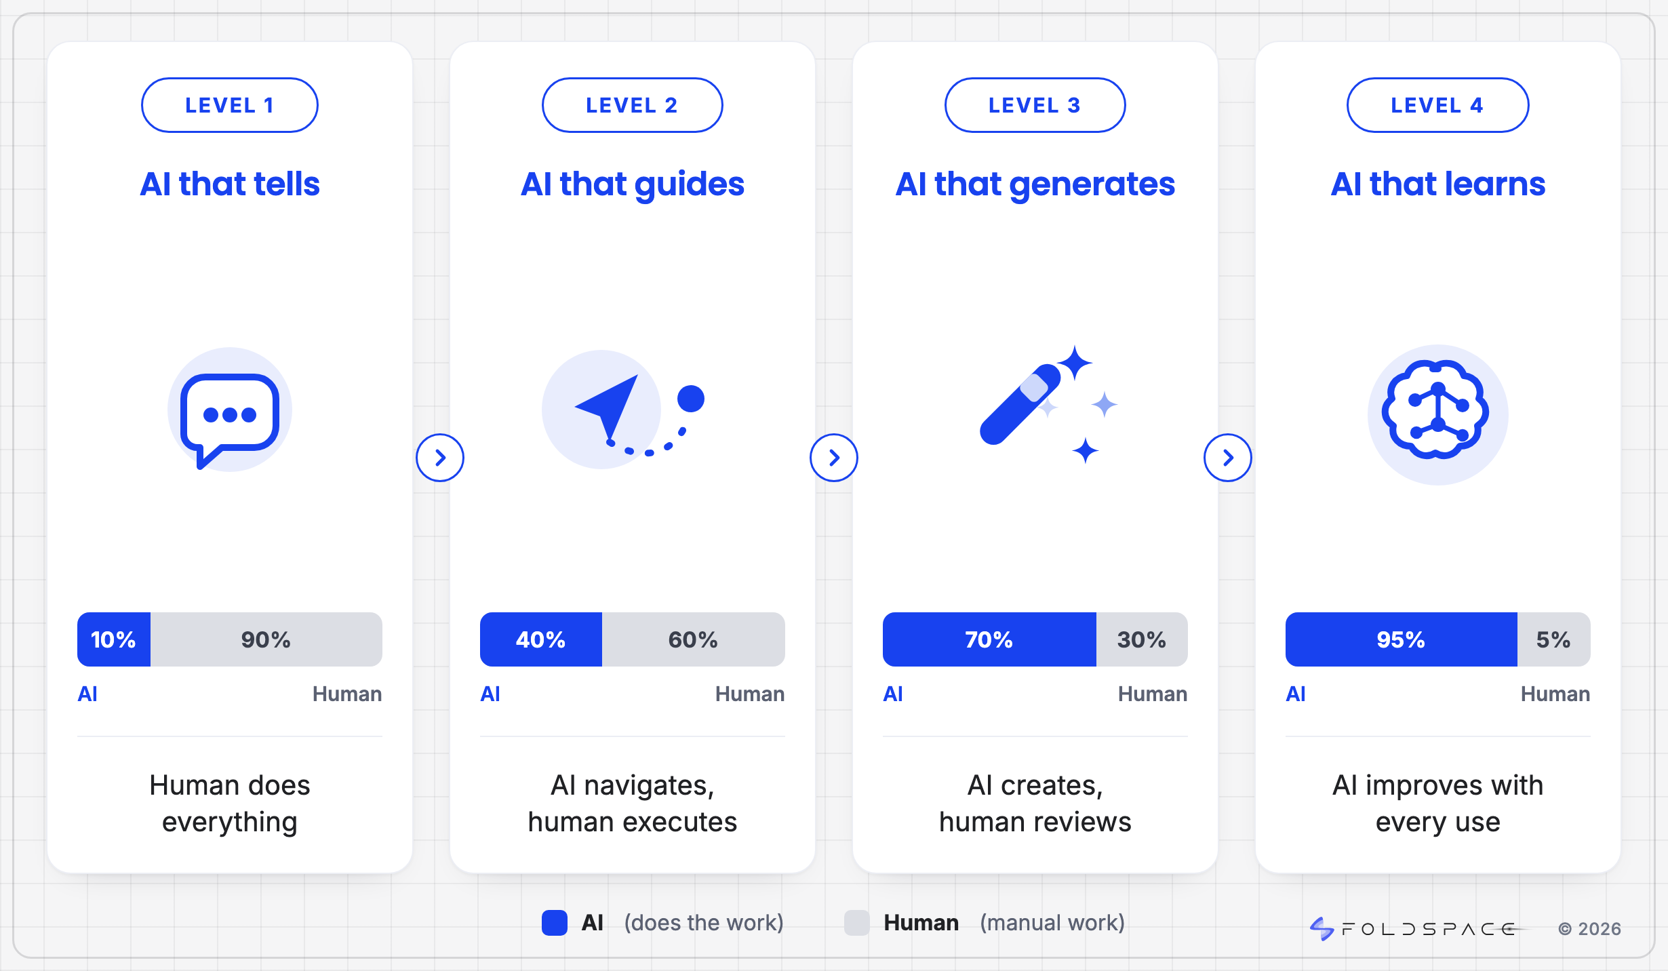Select the LEVEL 1 pill badge

point(230,105)
